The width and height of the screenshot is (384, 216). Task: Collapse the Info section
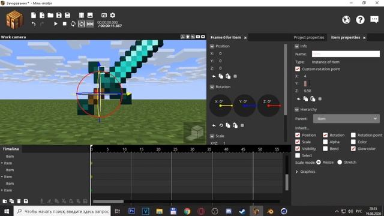click(x=297, y=46)
